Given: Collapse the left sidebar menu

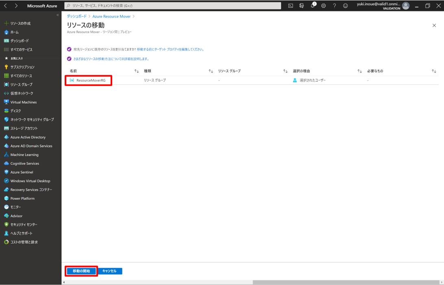Looking at the screenshot, I should [57, 15].
